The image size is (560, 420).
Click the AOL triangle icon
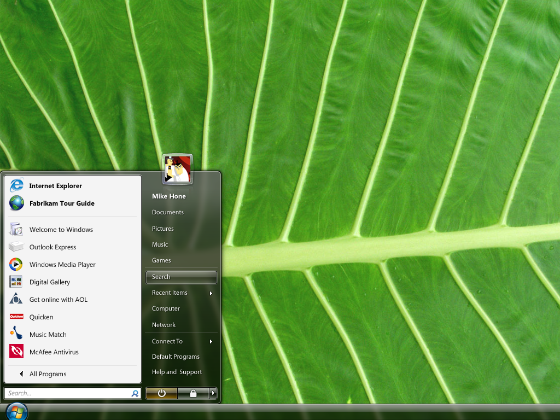(x=16, y=299)
